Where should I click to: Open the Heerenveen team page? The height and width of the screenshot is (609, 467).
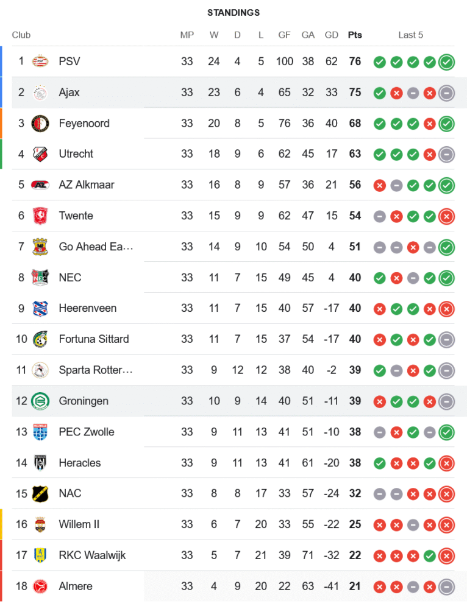point(87,308)
